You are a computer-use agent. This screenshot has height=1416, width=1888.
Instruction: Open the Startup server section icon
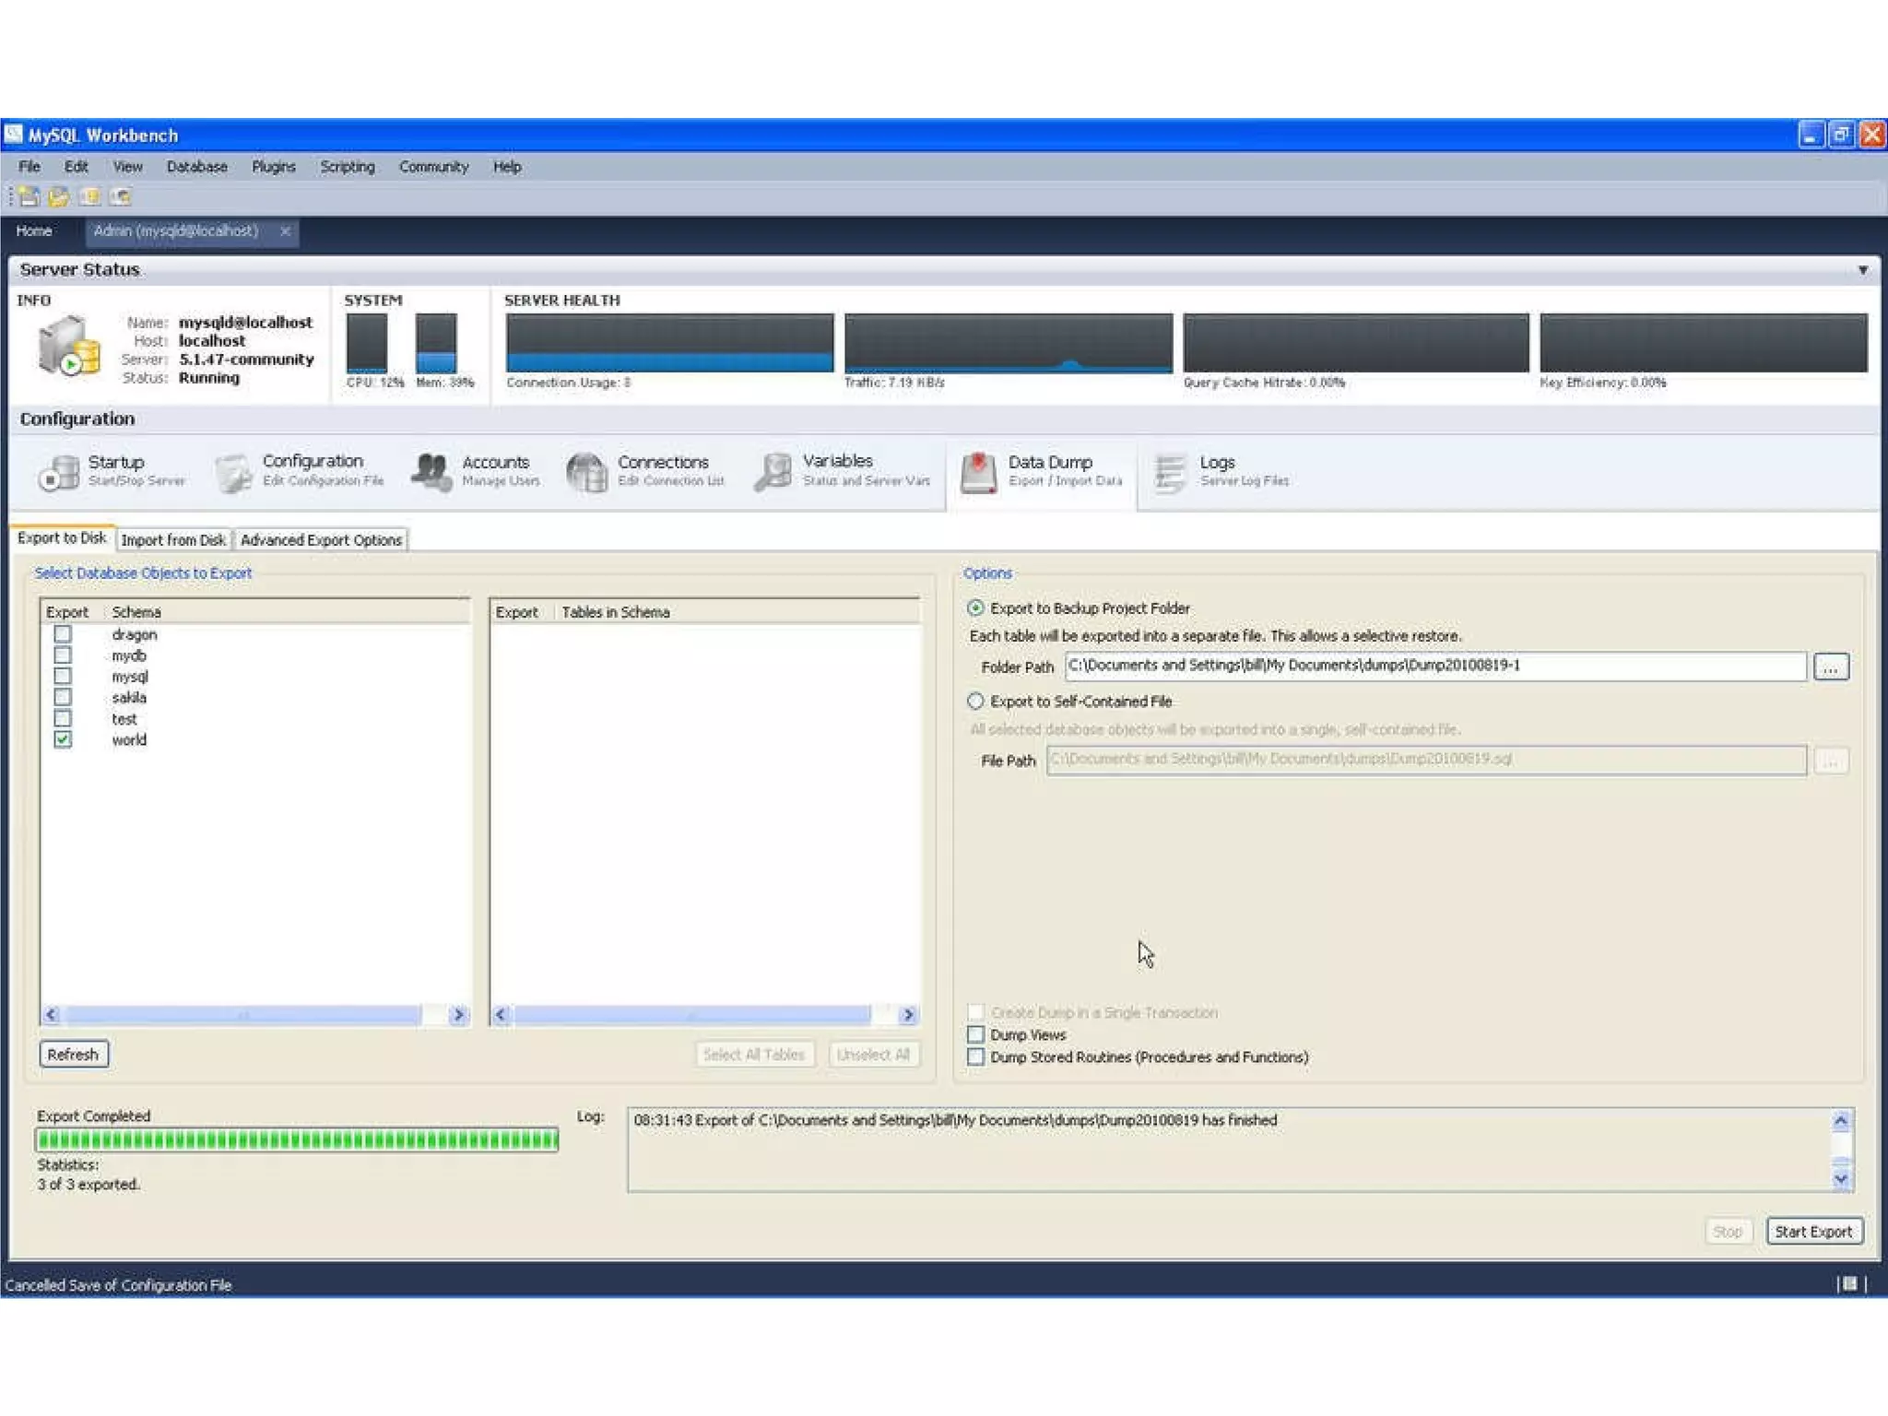[58, 471]
